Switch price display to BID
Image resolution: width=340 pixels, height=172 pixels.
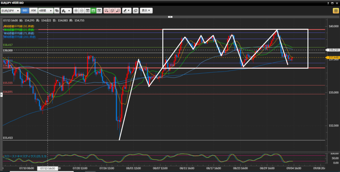point(25,11)
